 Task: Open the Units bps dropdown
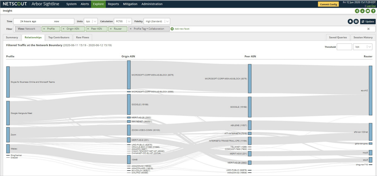[x=91, y=21]
